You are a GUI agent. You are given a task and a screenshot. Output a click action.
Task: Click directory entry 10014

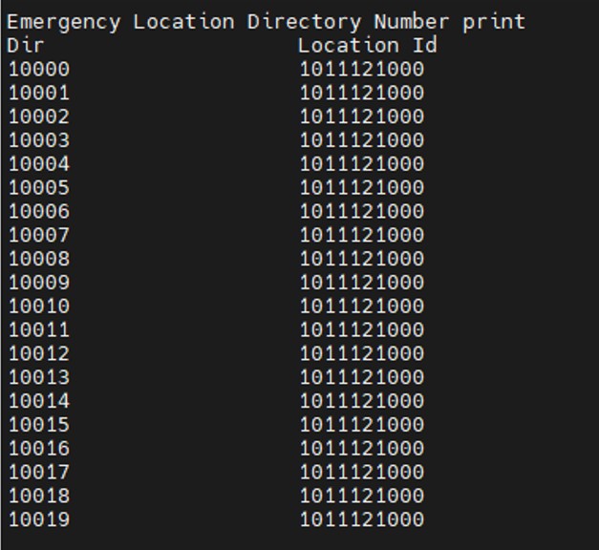39,401
